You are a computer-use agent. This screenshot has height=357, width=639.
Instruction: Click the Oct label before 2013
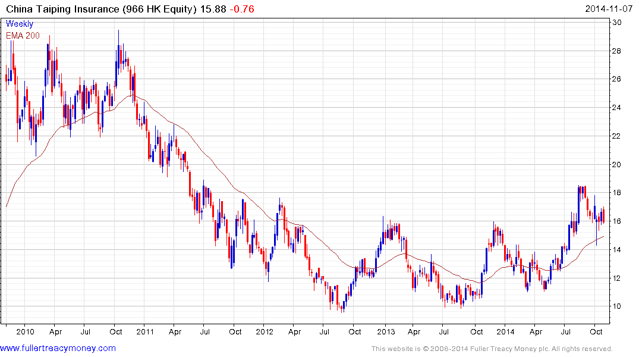tap(354, 331)
